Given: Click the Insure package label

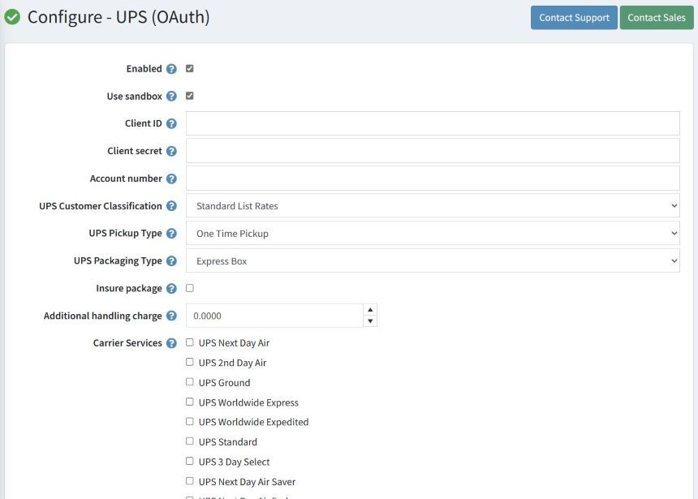Looking at the screenshot, I should tap(129, 289).
